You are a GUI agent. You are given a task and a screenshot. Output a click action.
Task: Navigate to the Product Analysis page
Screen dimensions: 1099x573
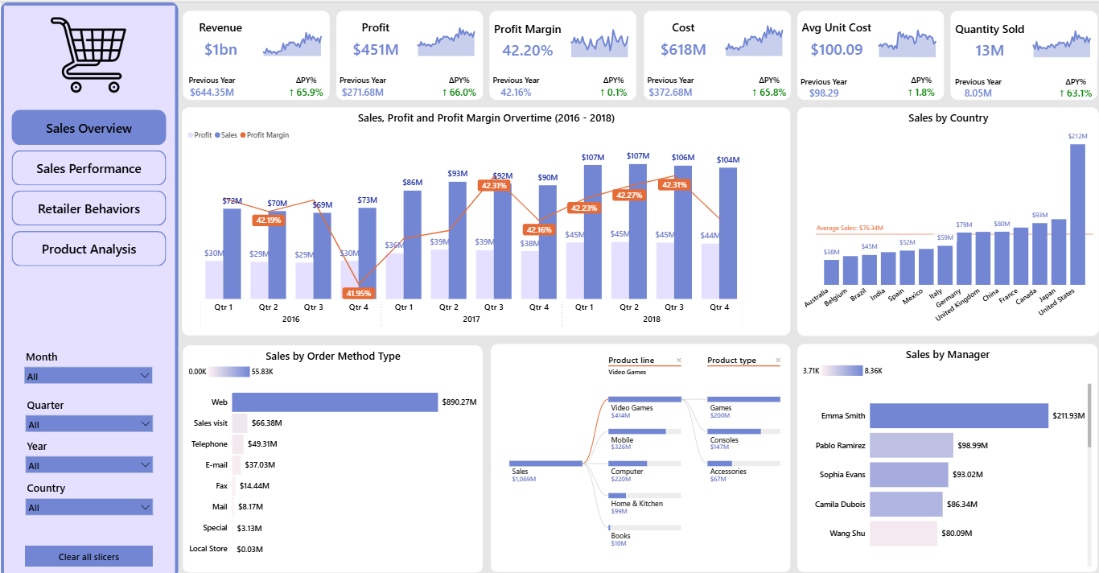pos(88,248)
